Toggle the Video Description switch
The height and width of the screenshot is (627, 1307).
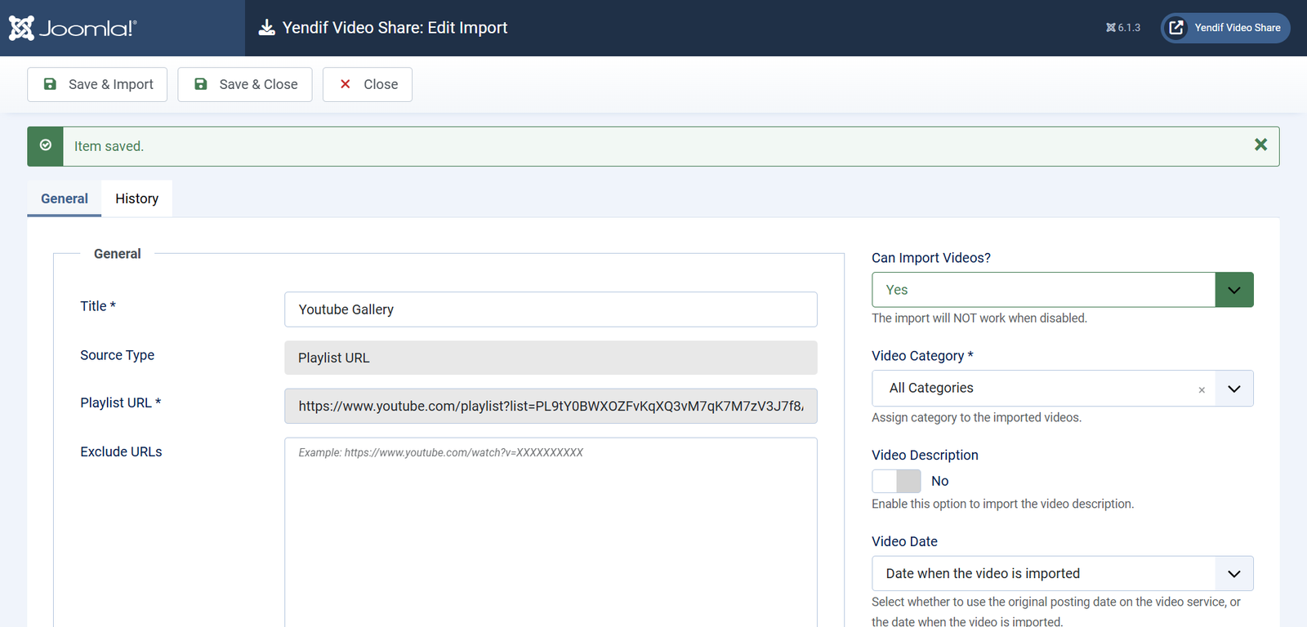(x=896, y=481)
